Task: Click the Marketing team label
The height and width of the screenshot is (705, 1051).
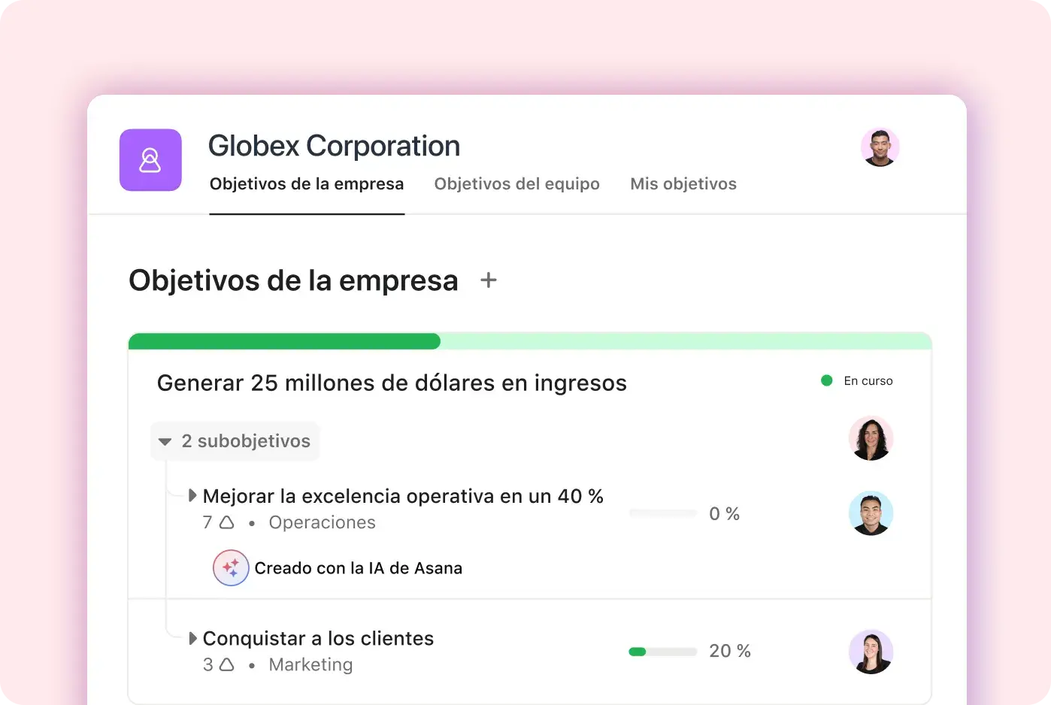Action: click(310, 664)
